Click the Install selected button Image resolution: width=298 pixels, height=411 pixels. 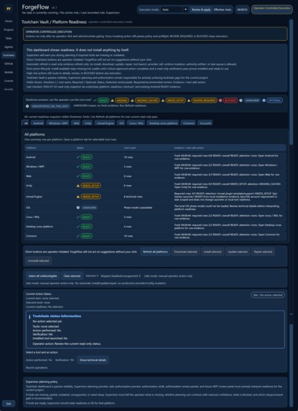pos(212,252)
